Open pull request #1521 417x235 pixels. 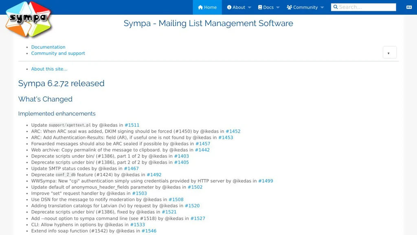click(x=169, y=212)
